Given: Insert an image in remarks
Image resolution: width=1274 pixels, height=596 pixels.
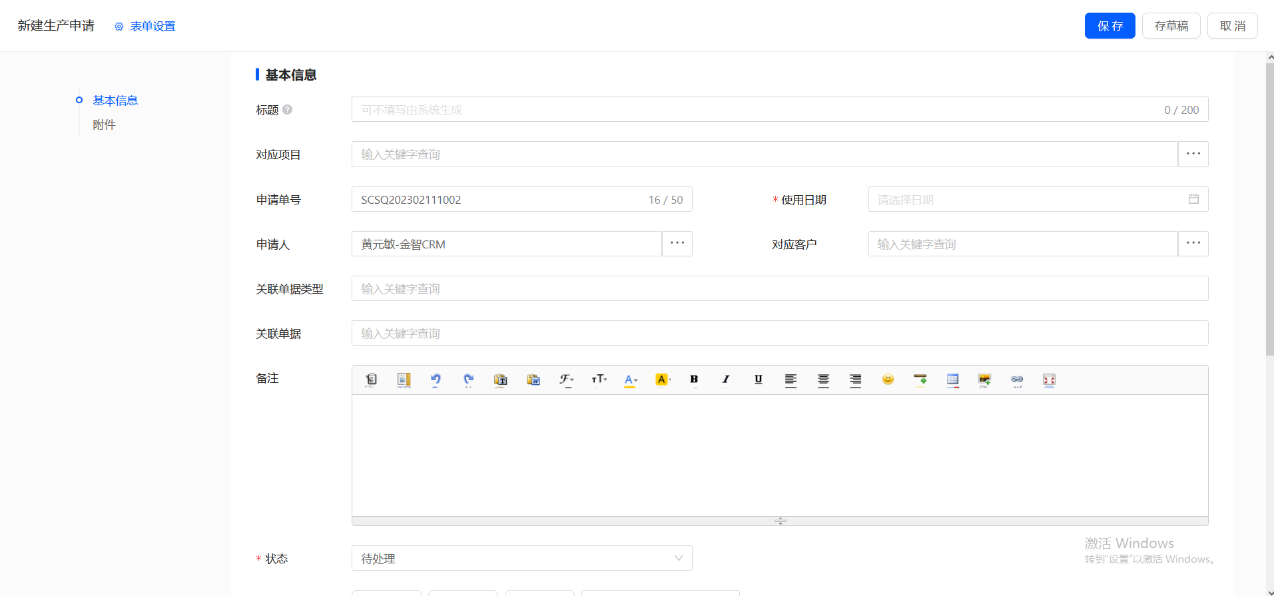Looking at the screenshot, I should (984, 380).
